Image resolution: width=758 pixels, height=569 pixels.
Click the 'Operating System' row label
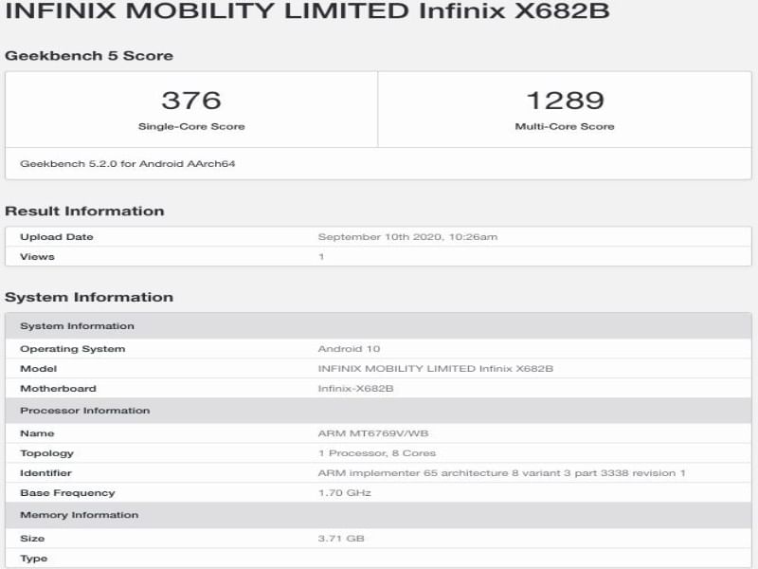[73, 349]
